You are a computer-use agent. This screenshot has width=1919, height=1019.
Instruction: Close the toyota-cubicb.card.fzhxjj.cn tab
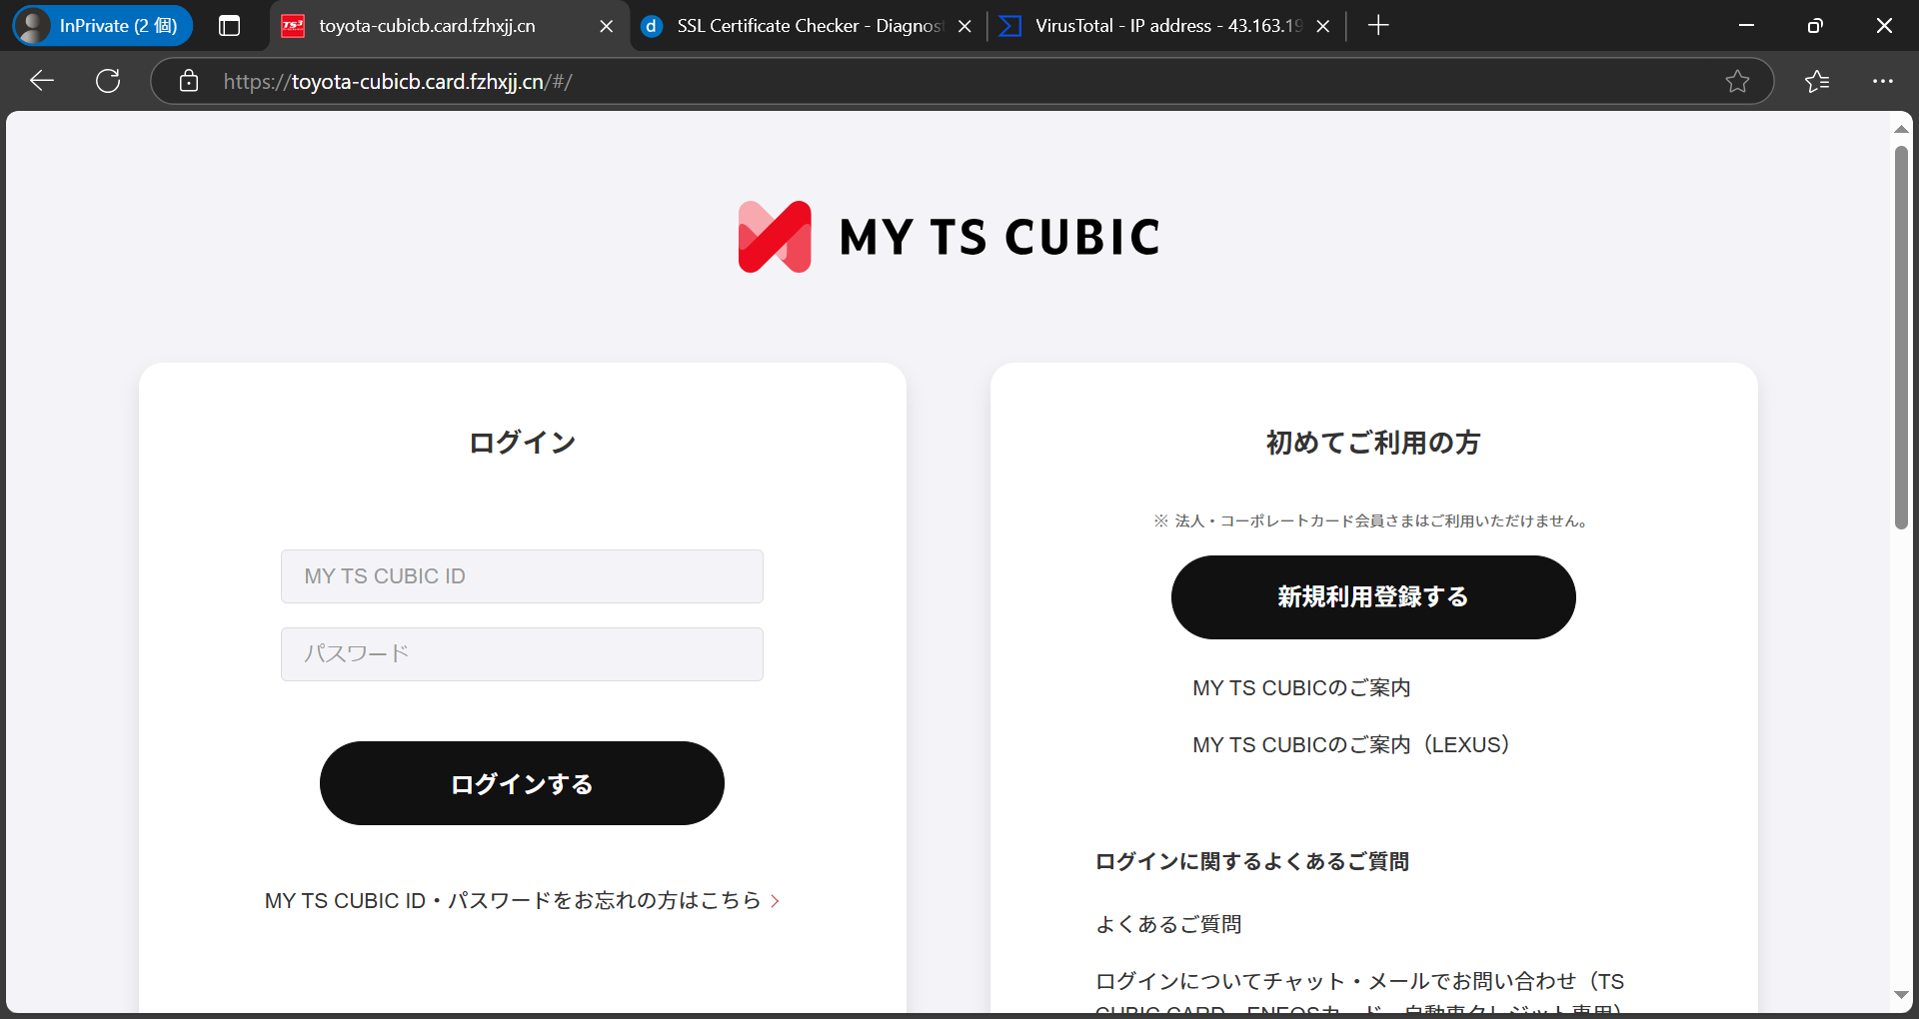pos(606,26)
